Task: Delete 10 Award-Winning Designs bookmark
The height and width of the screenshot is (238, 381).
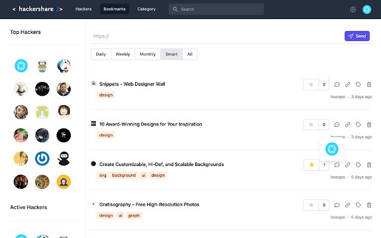Action: tap(369, 124)
